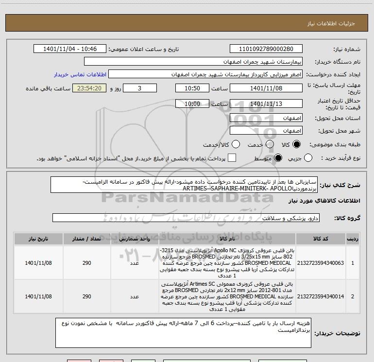Click quantity 290 in row 1
This screenshot has width=374, height=362.
click(87, 263)
